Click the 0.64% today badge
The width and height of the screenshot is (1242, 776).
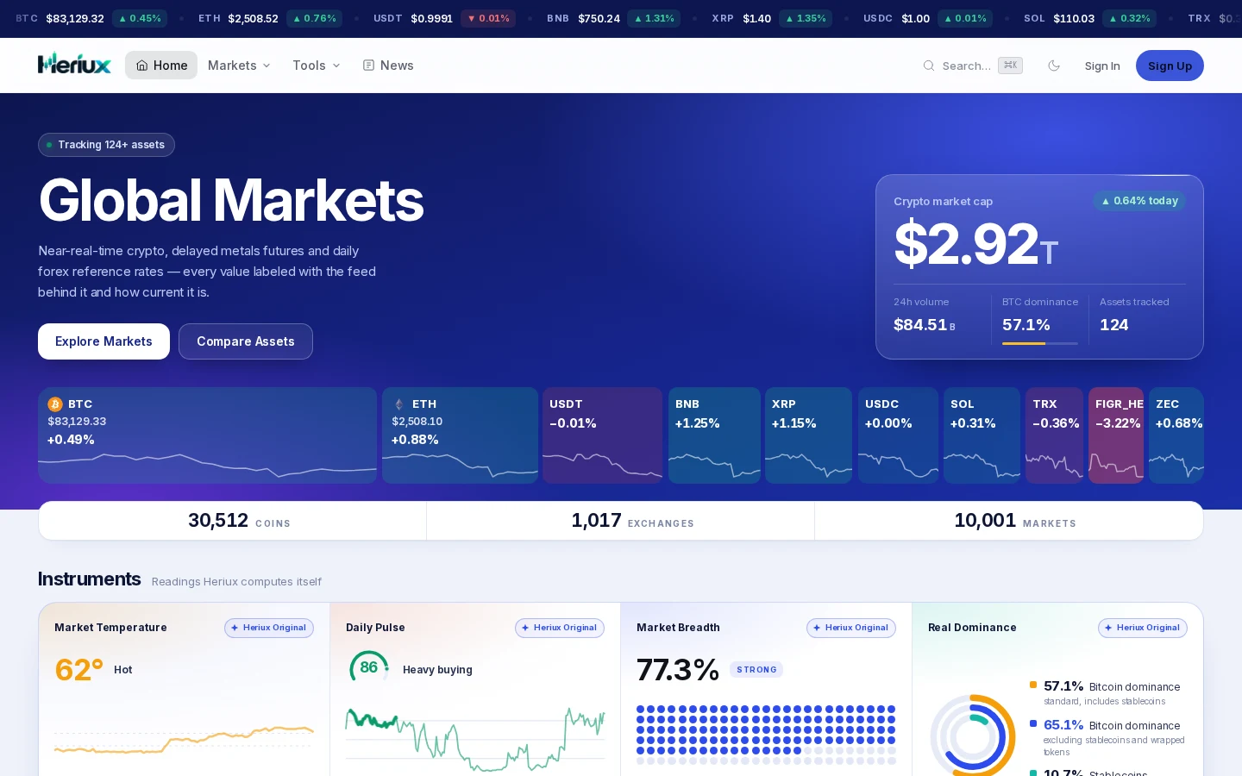tap(1139, 201)
